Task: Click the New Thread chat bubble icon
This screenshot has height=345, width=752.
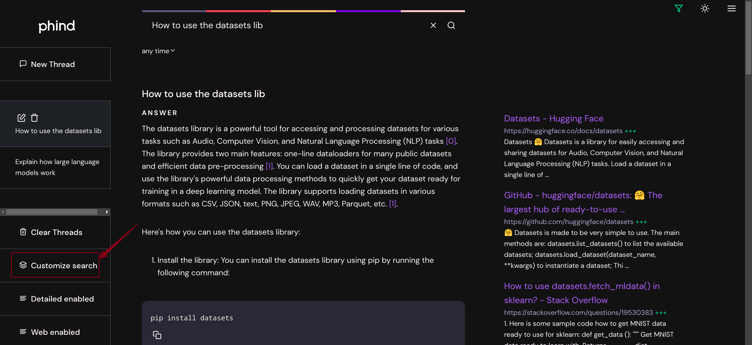Action: click(x=23, y=63)
